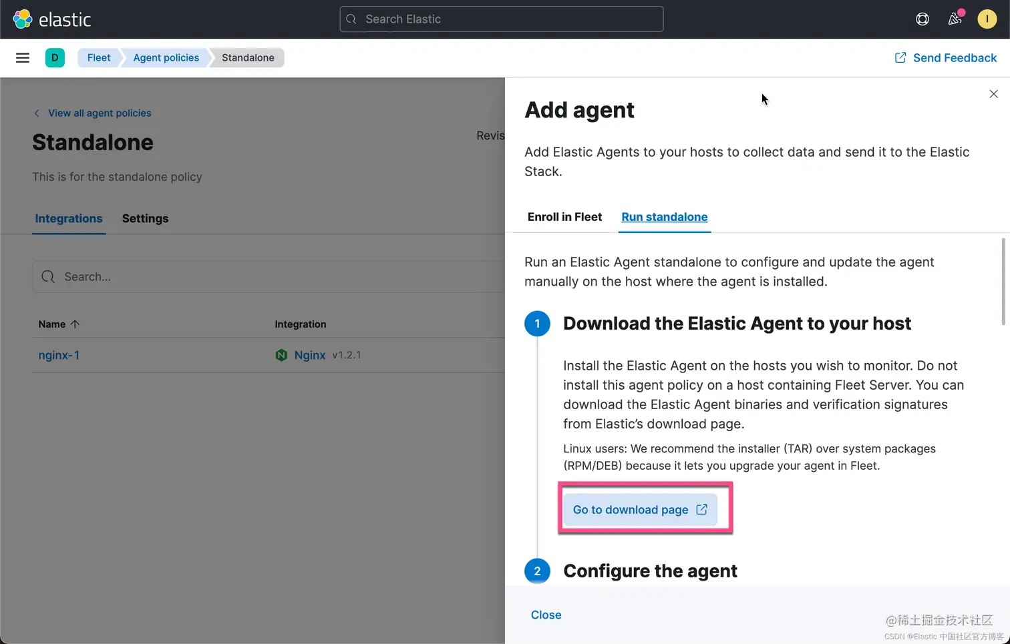Click the Name column sort arrow

tap(75, 324)
